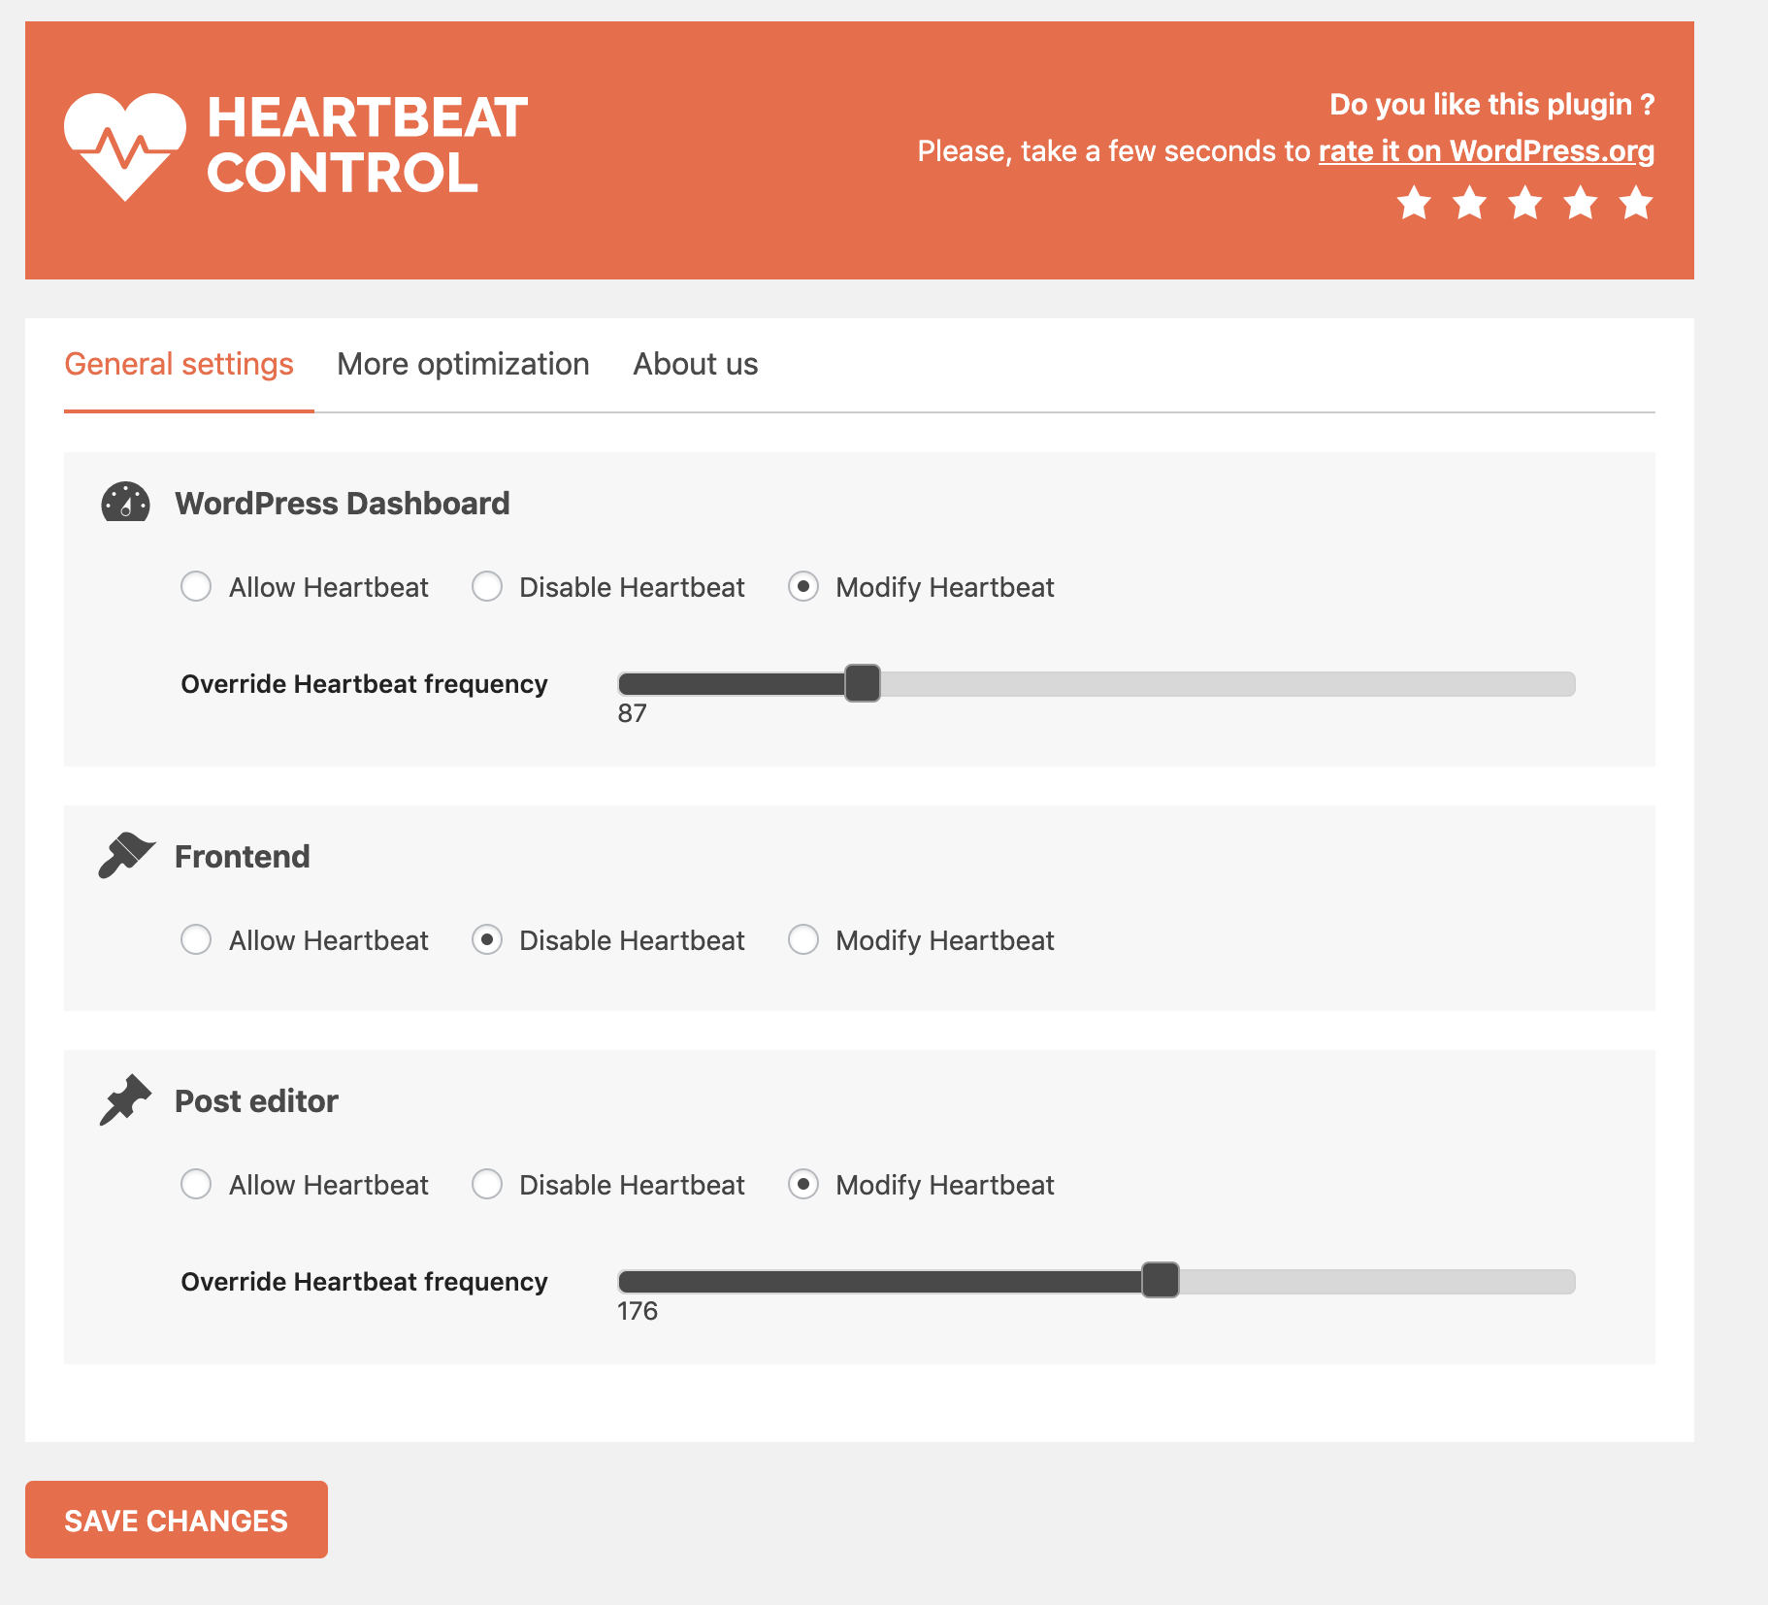1768x1605 pixels.
Task: Click the second rating star
Action: click(x=1468, y=203)
